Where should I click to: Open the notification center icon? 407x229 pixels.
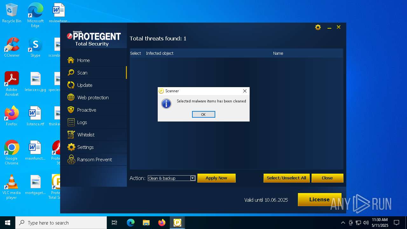click(397, 223)
